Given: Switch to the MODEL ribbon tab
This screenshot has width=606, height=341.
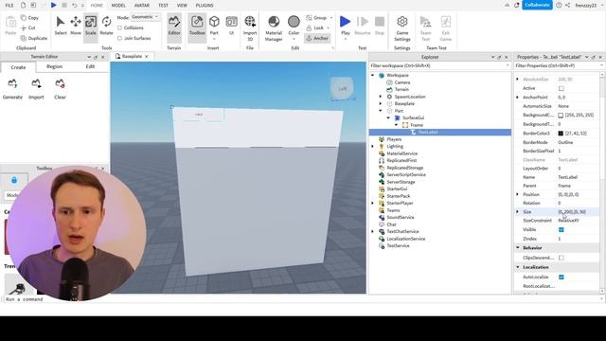Looking at the screenshot, I should click(118, 6).
